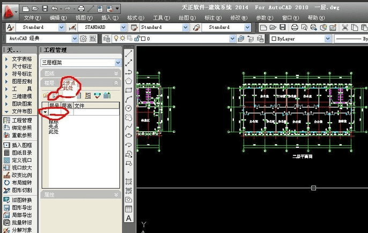368x233 pixels.
Task: Click the Text Style manager icon
Action: (x=10, y=27)
